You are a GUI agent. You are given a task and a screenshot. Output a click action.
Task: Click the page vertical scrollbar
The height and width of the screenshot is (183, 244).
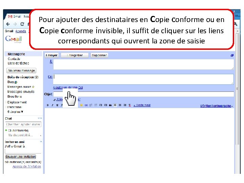coord(238,89)
